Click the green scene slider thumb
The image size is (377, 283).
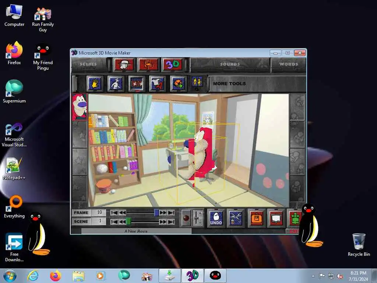[128, 221]
